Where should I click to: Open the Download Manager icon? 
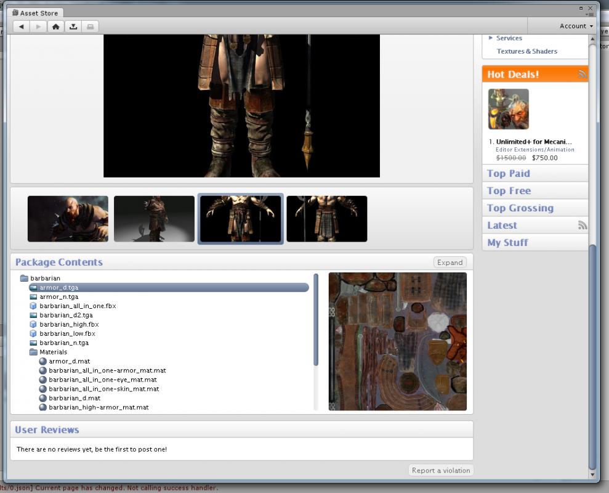pyautogui.click(x=73, y=26)
